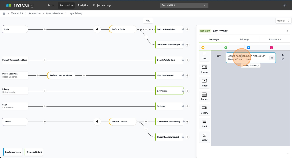The image size is (292, 158).
Task: Click lock icon on SayPrivacy node
Action: point(183,91)
